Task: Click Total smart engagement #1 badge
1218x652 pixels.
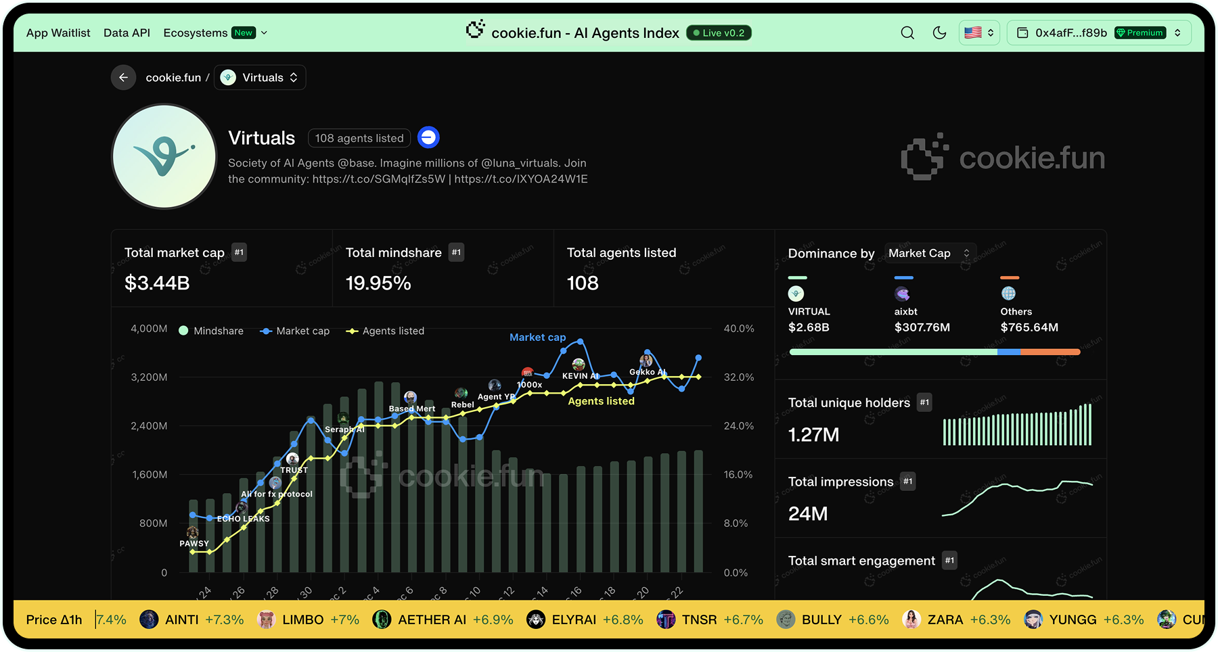Action: (x=950, y=561)
